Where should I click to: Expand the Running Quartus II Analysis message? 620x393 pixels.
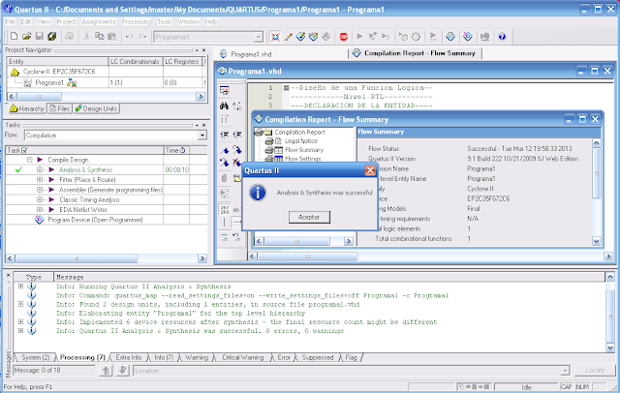pos(20,287)
